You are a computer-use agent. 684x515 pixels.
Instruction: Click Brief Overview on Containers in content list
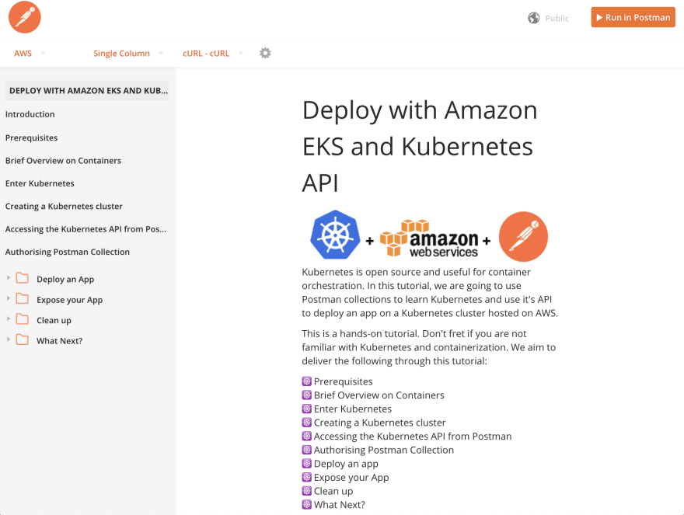[x=379, y=395]
